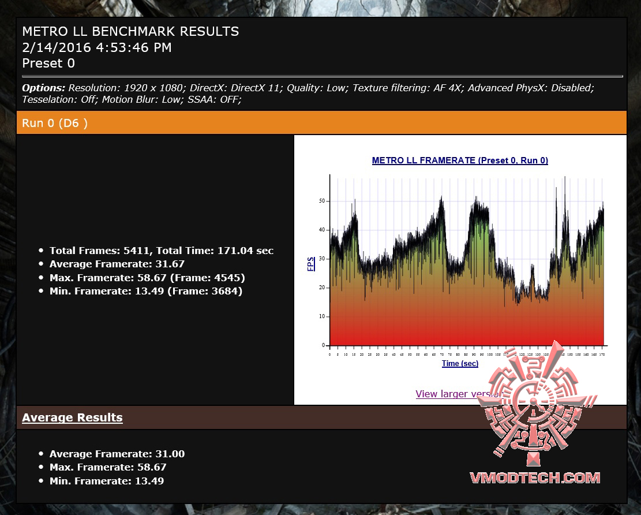Select Max. Framerate: 58.67 (Frame: 4545)
Image resolution: width=641 pixels, height=515 pixels.
pos(147,278)
